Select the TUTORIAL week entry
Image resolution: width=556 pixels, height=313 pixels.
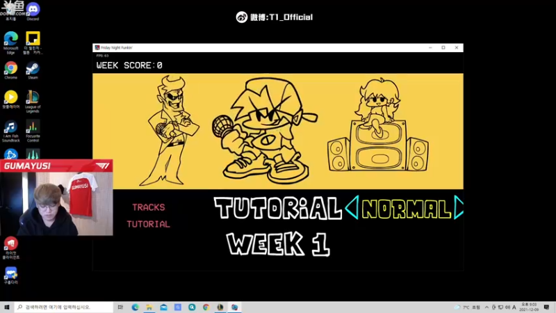point(278,208)
